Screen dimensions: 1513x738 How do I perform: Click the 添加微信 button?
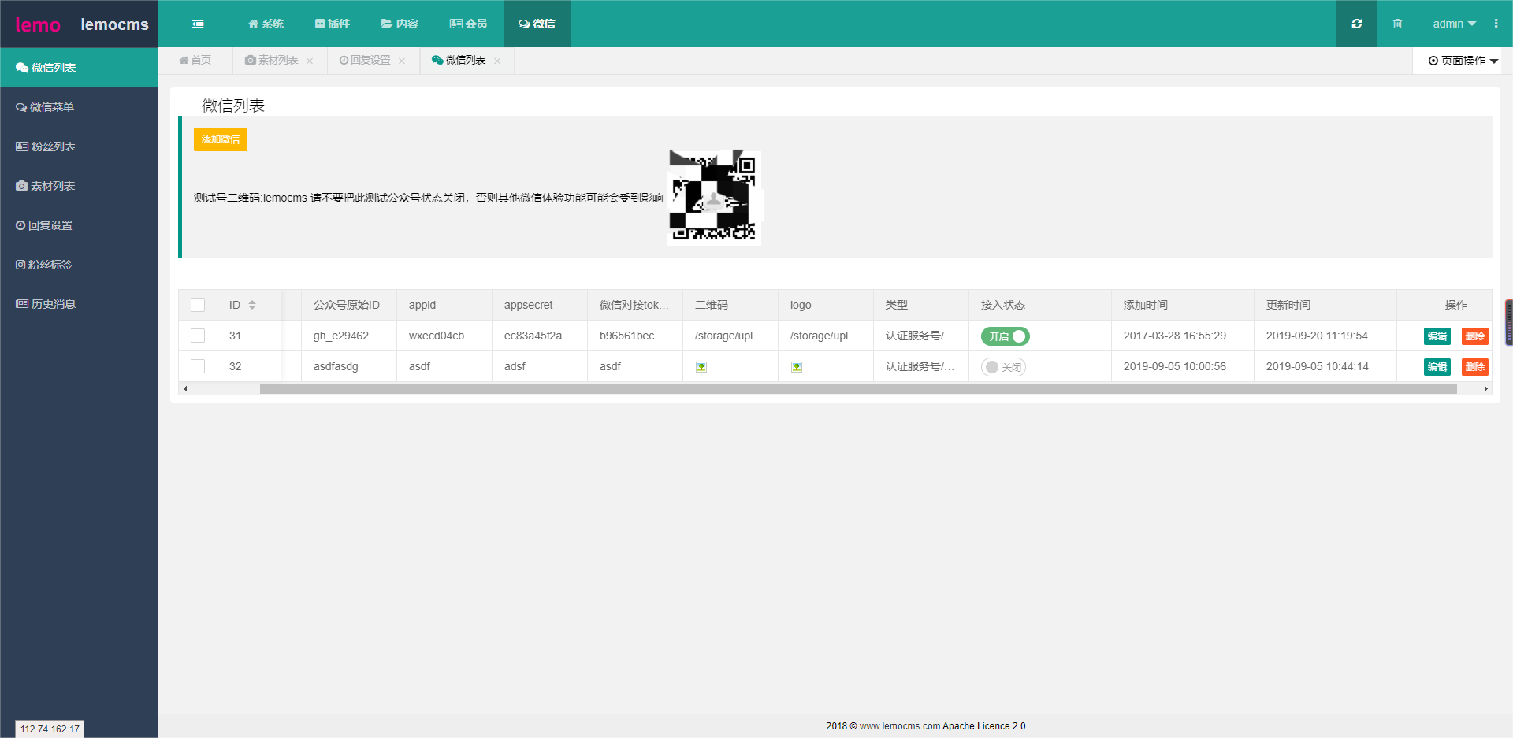(x=220, y=139)
